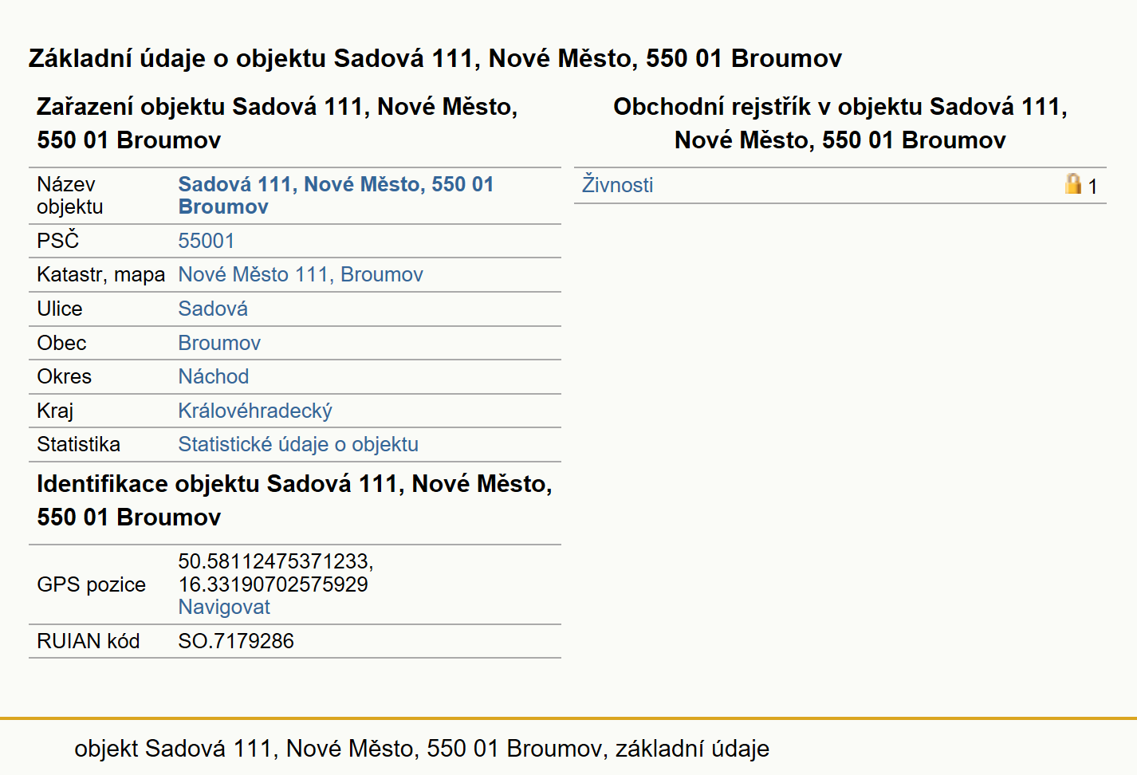Click the GPS latitude value 50.58112475371233
This screenshot has height=775, width=1137.
[x=276, y=561]
